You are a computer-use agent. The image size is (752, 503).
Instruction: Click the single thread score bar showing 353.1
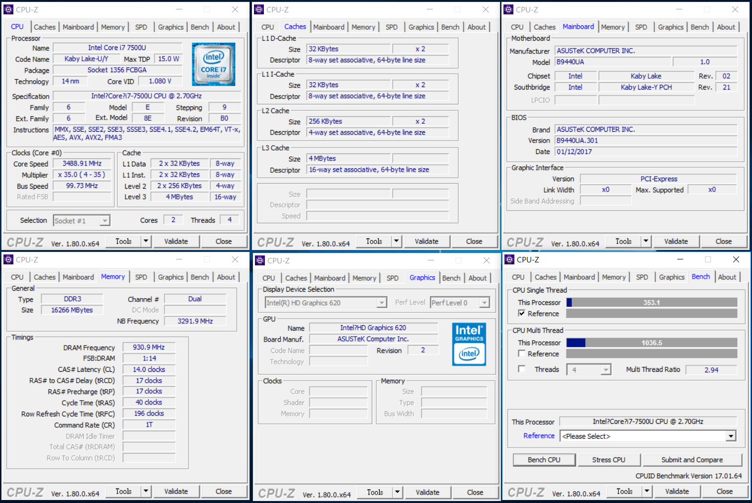tap(652, 302)
